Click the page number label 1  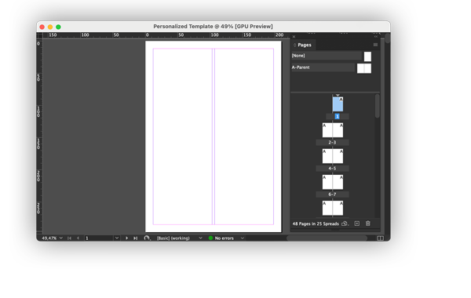[x=337, y=116]
